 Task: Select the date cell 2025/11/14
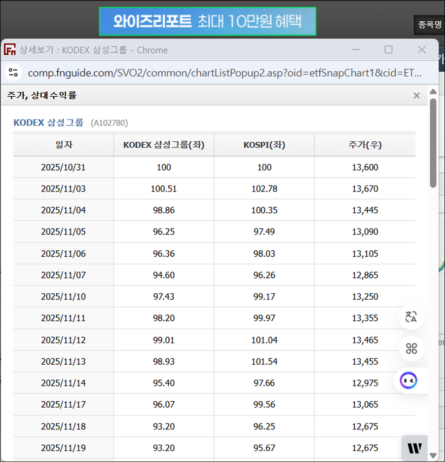tap(63, 383)
